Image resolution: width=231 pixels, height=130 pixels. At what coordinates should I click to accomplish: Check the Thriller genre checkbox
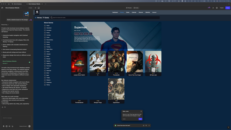[x=45, y=78]
